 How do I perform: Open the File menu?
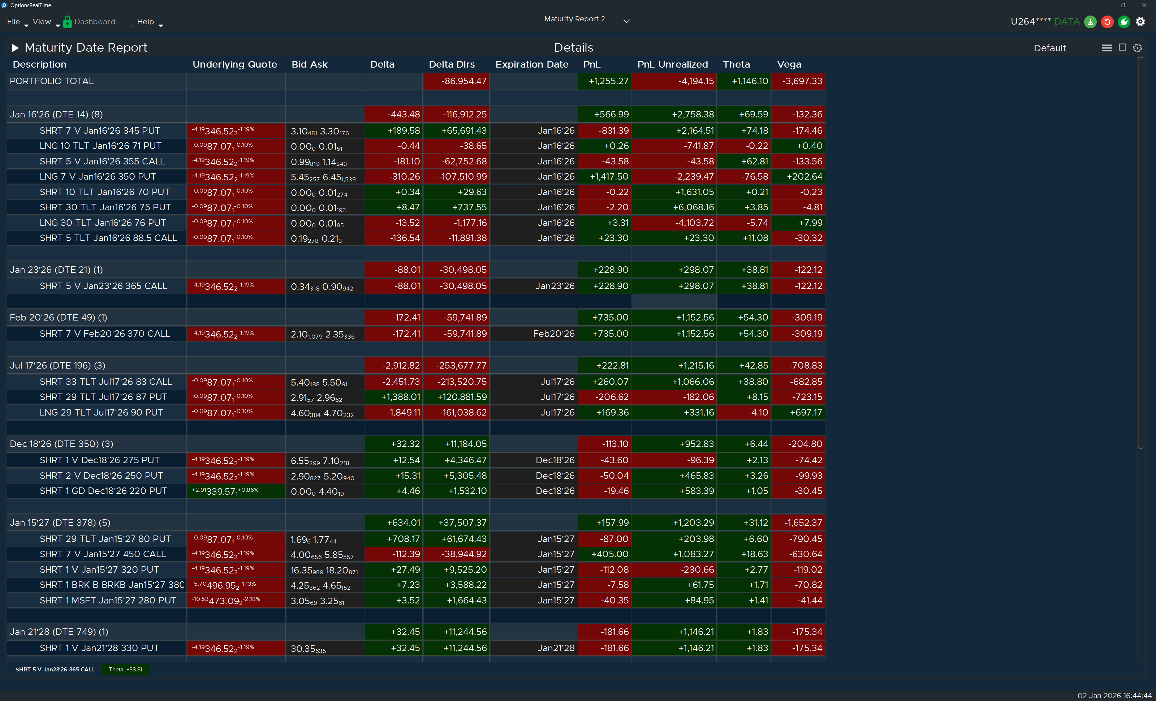14,22
